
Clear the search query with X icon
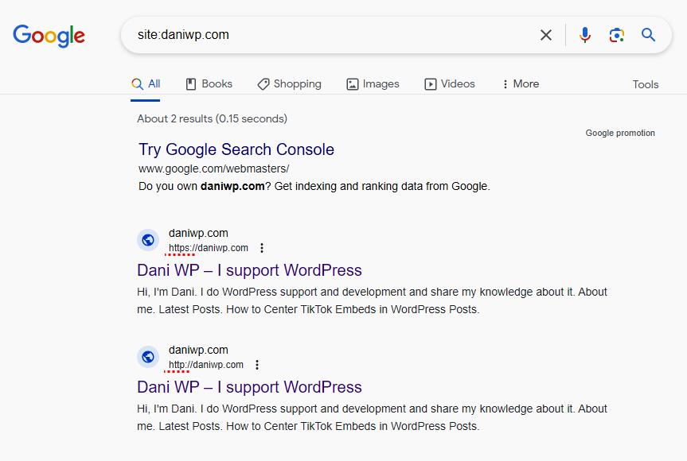tap(546, 35)
